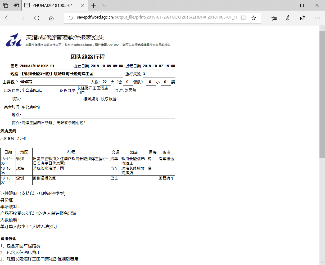Click the scrollbar down arrow
The image size is (325, 265).
pos(322,262)
